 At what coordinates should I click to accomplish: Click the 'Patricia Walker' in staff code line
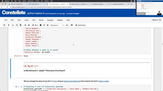point(37,52)
